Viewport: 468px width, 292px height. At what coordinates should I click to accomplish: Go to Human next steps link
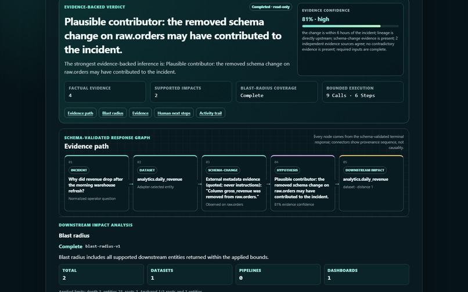click(174, 113)
